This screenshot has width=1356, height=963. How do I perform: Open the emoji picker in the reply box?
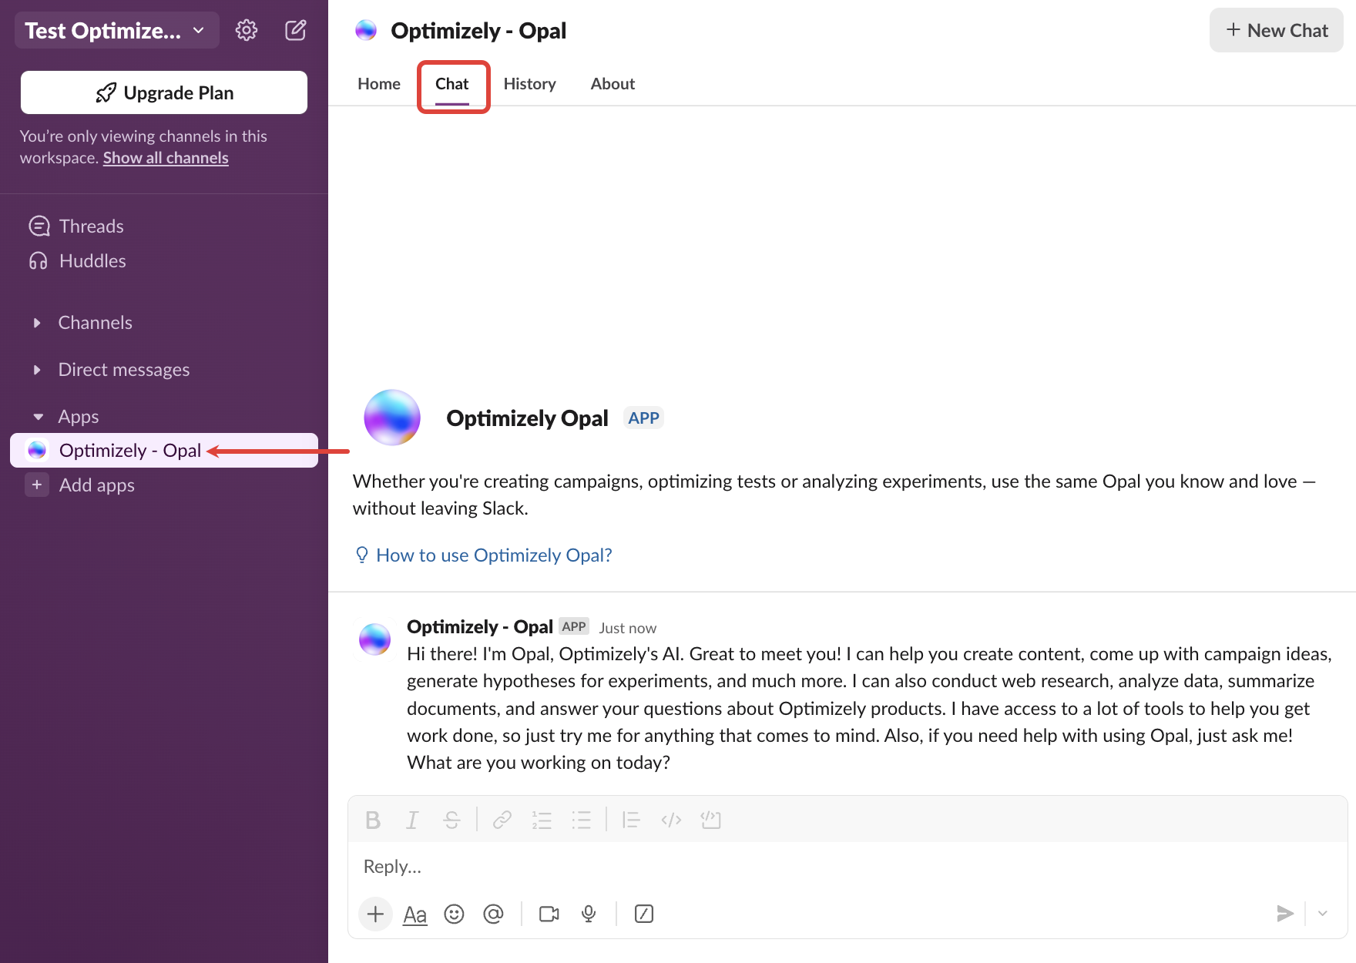click(454, 914)
